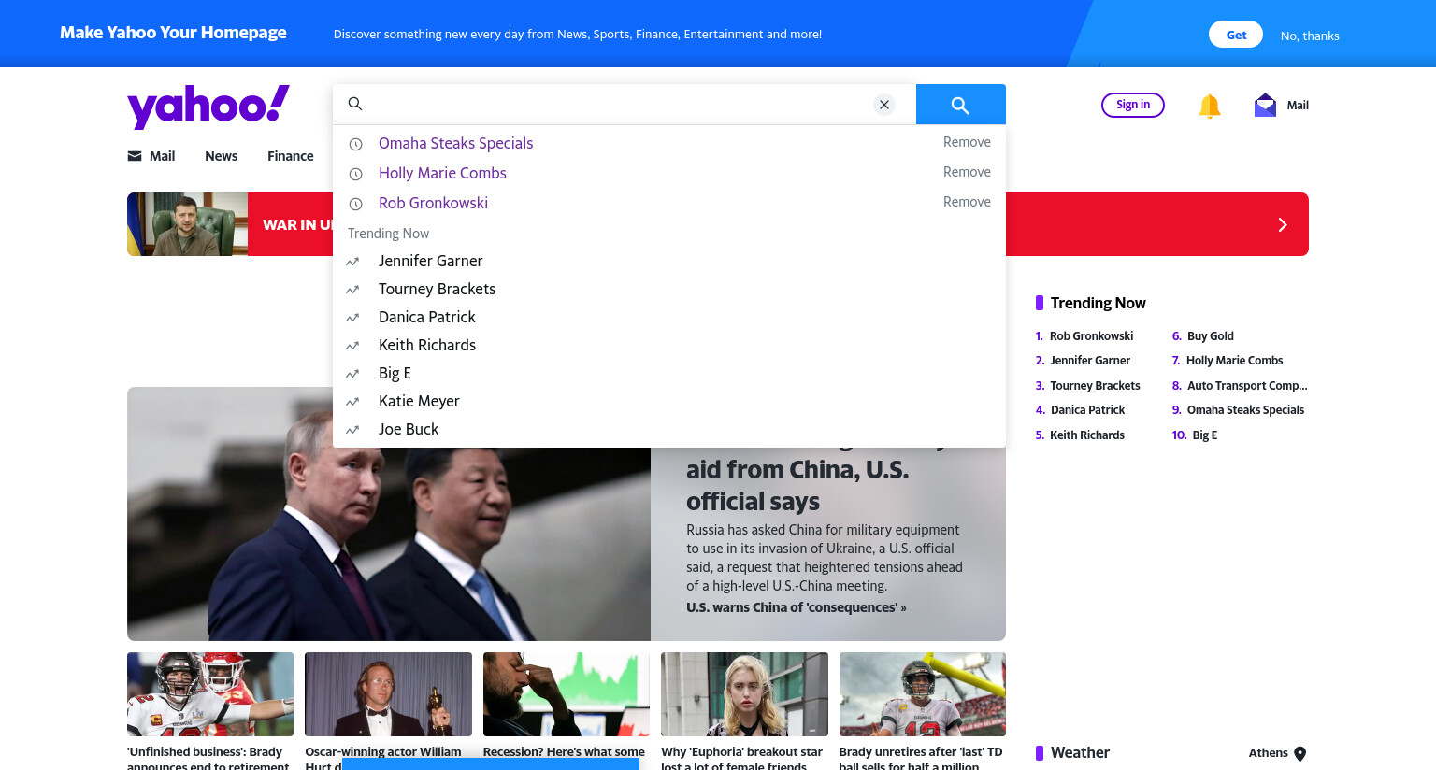Select Rob Gronkowski recent search suggestion
This screenshot has width=1436, height=770.
[x=433, y=203]
